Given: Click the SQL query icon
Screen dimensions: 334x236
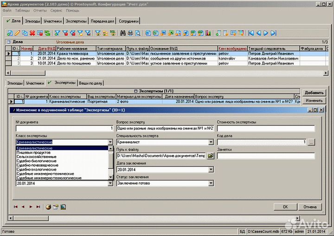Looking at the screenshot, I should click(x=112, y=33).
